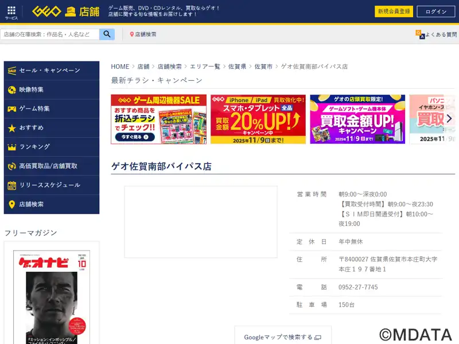This screenshot has height=344, width=459.
Task: Click the parking value 150台
Action: [x=347, y=305]
